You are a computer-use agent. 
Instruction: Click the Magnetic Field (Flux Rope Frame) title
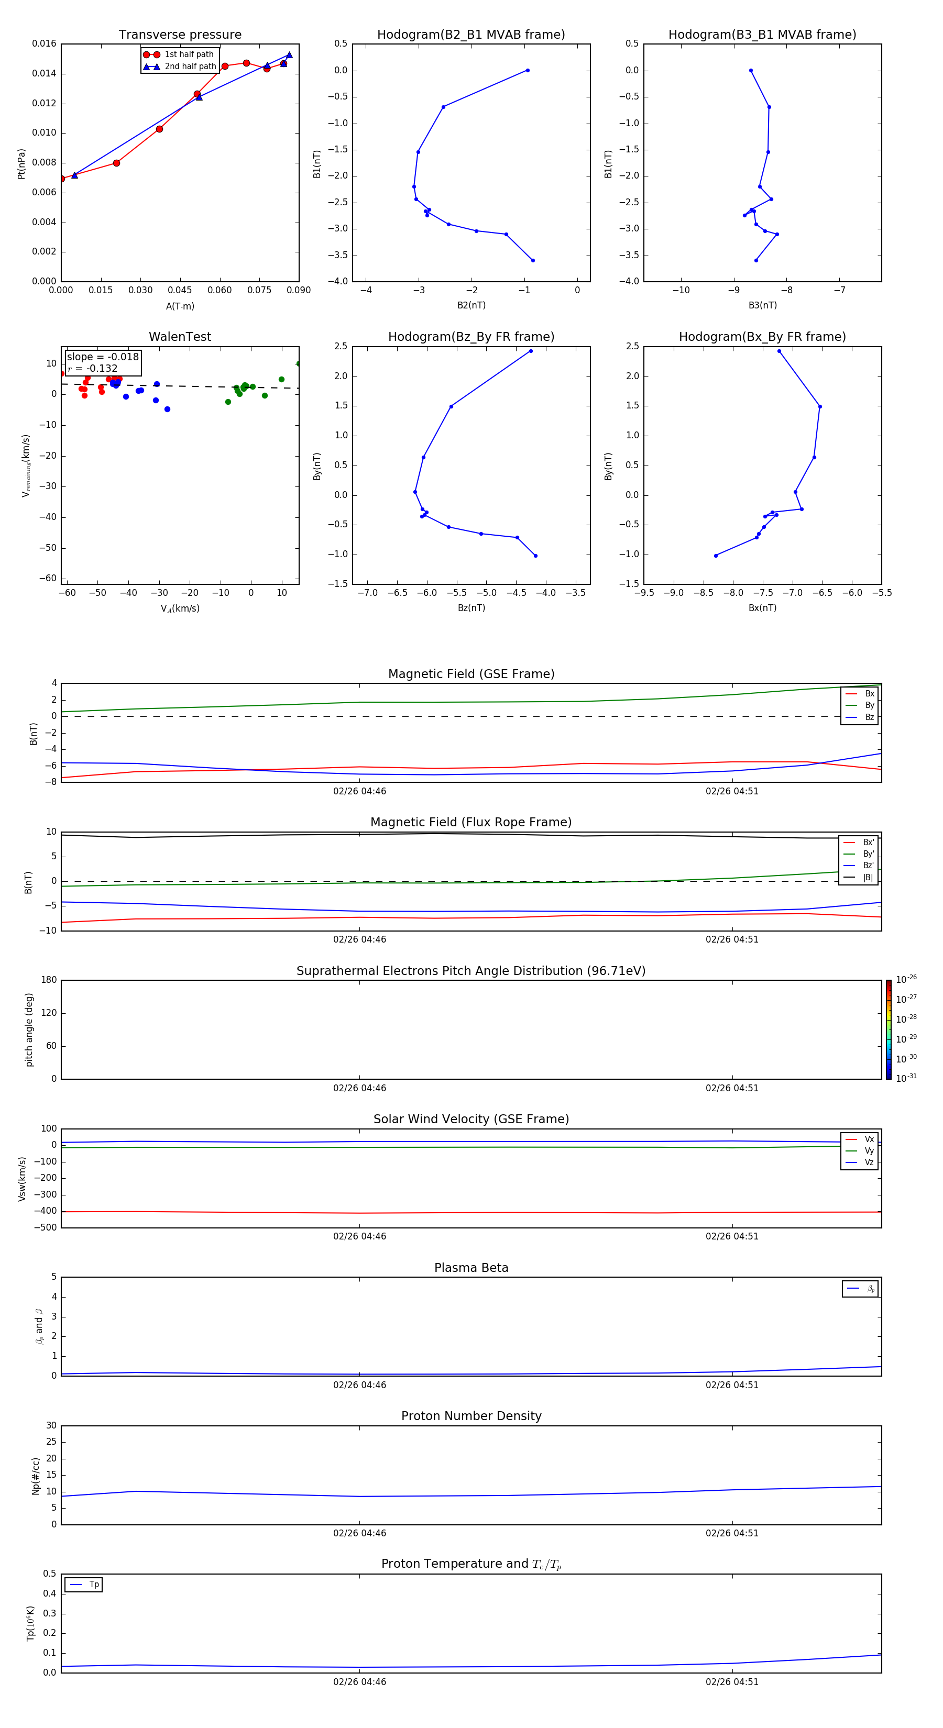click(471, 823)
